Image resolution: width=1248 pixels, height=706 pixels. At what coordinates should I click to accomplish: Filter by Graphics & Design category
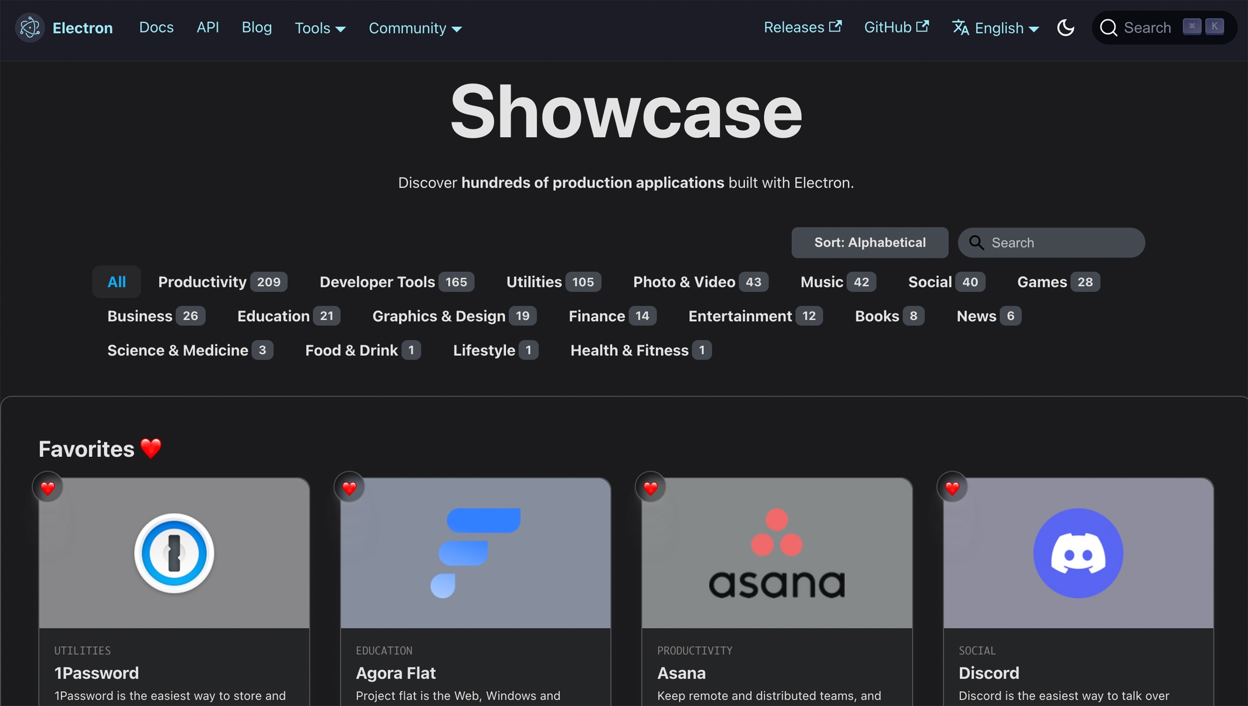454,316
